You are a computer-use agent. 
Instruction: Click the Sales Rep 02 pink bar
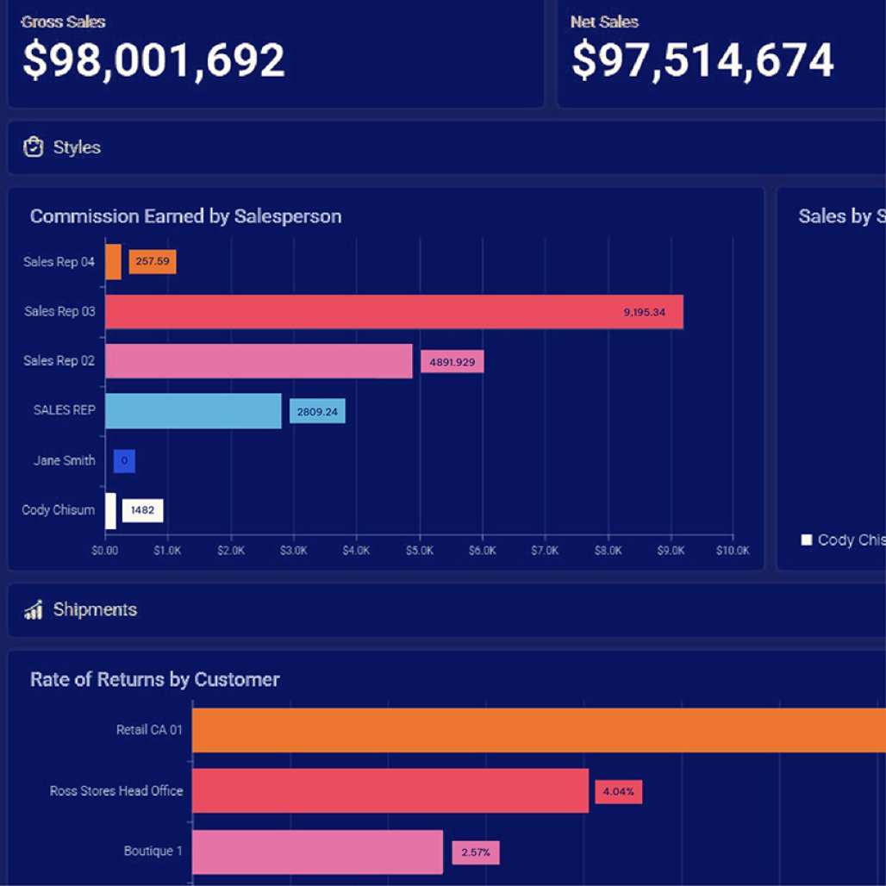259,361
